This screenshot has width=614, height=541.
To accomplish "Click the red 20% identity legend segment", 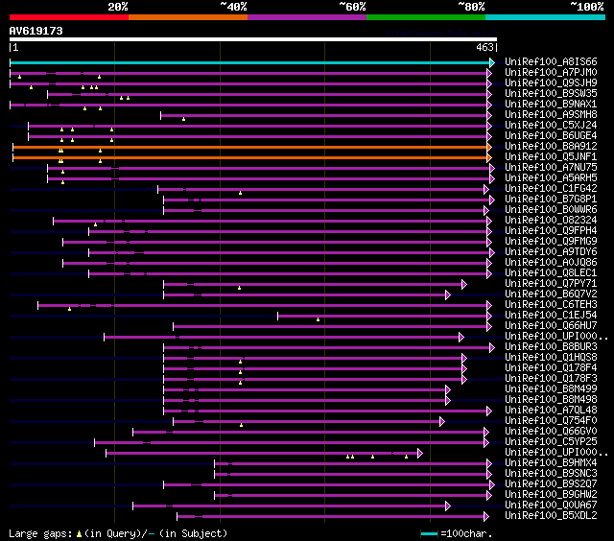I will click(69, 17).
